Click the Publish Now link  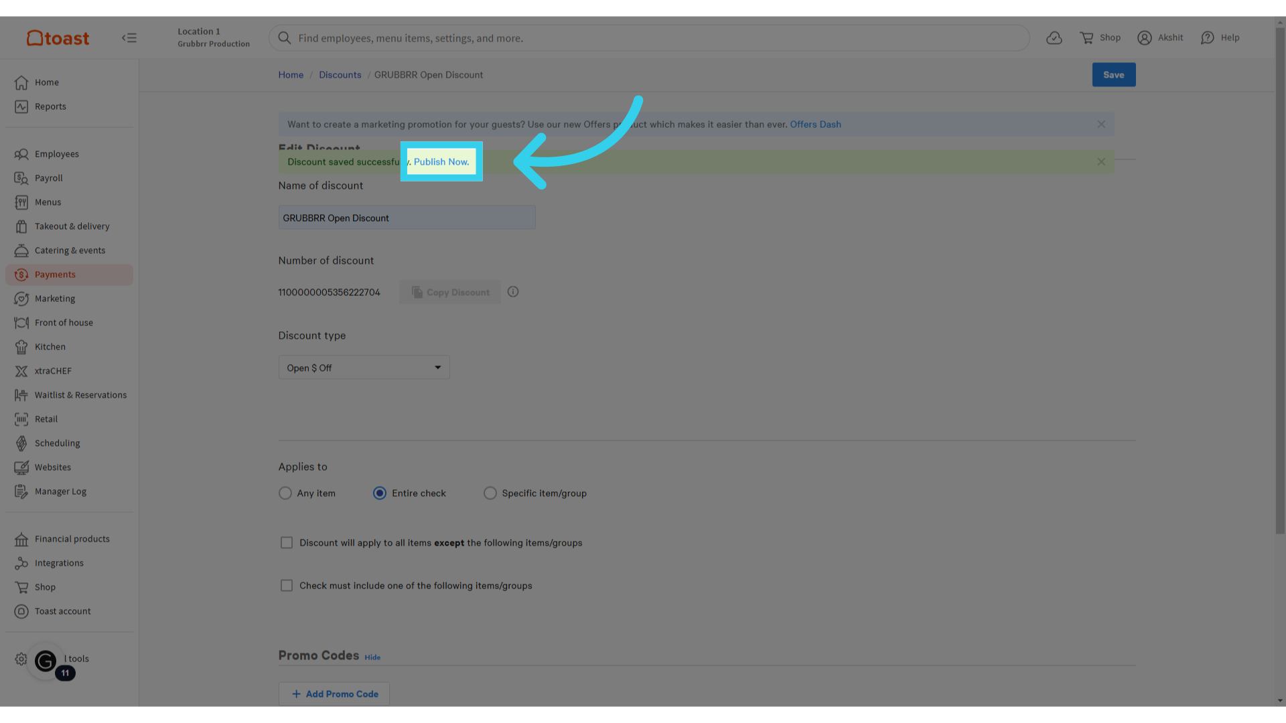[441, 162]
